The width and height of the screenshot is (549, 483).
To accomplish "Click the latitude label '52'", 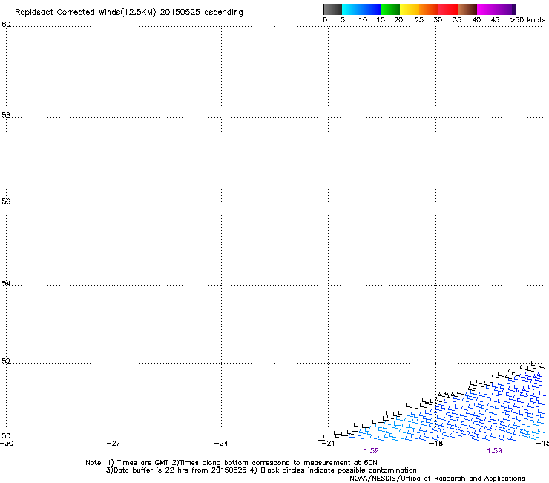I will click(x=6, y=361).
